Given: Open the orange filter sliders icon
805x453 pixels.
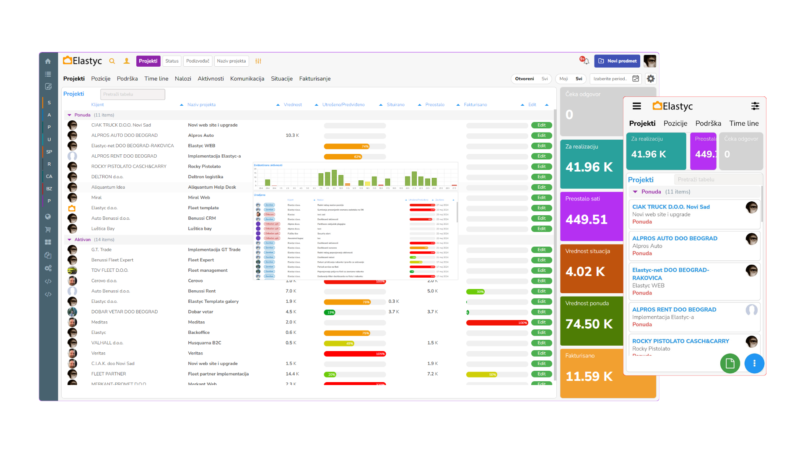Looking at the screenshot, I should (258, 61).
